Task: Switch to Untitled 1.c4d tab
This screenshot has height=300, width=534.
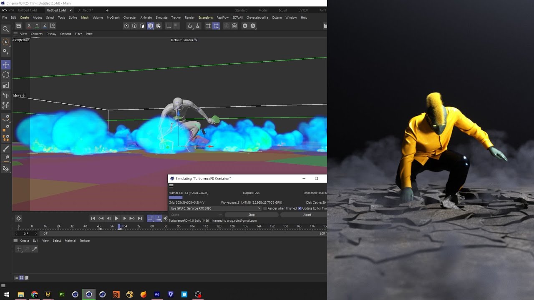Action: pos(28,10)
